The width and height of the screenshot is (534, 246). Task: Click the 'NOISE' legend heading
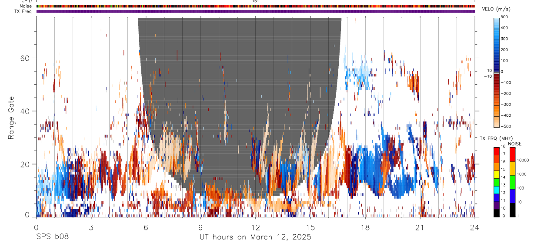[x=515, y=144]
